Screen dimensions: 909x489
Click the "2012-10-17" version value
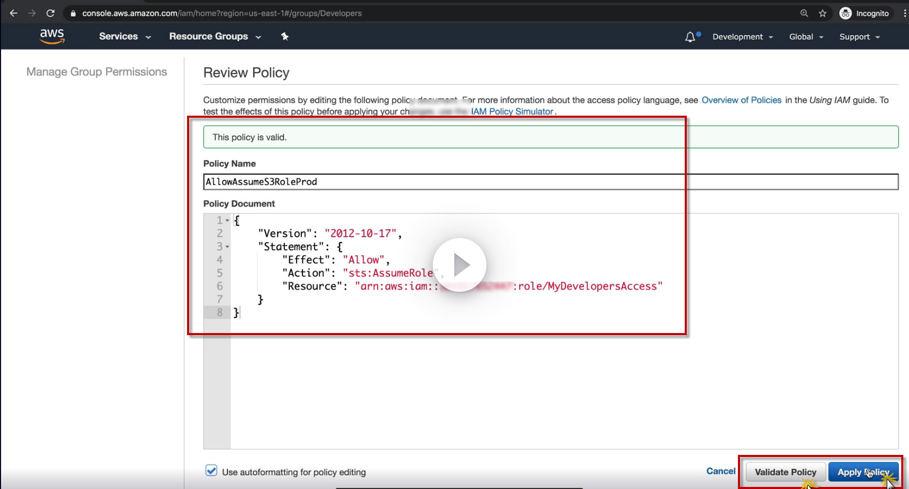pos(360,233)
